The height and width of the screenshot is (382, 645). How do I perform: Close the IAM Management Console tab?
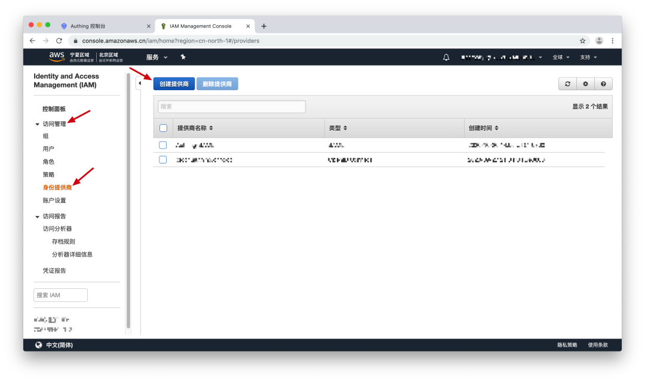pos(248,26)
